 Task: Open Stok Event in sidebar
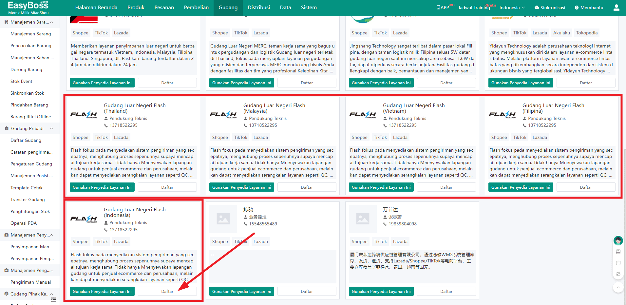tap(21, 81)
